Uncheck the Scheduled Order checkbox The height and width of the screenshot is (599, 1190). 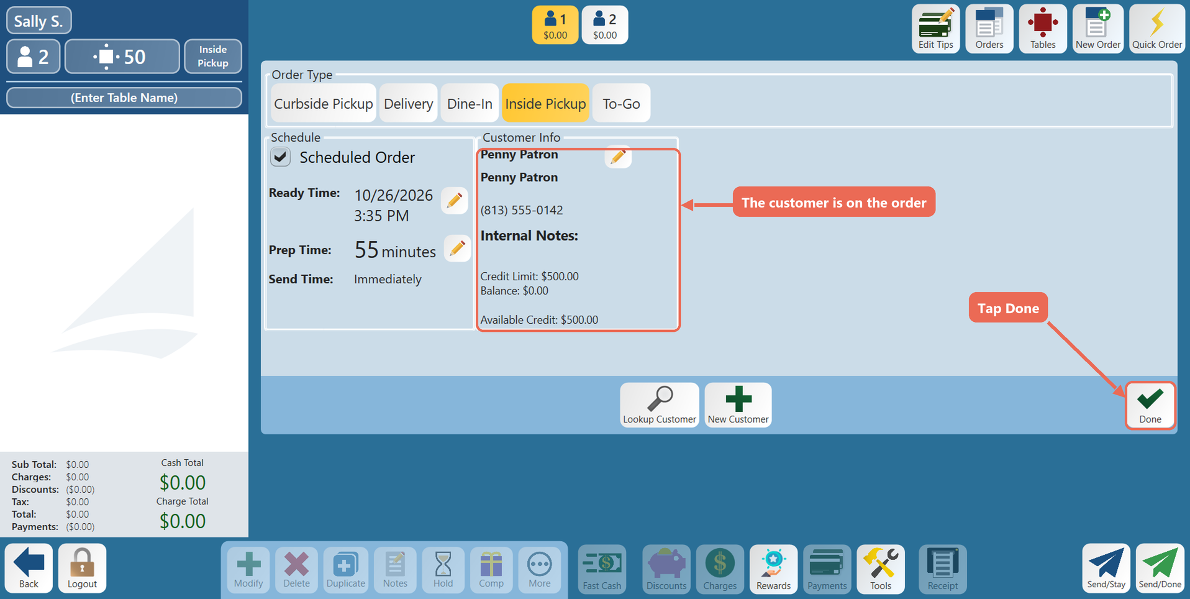(280, 157)
